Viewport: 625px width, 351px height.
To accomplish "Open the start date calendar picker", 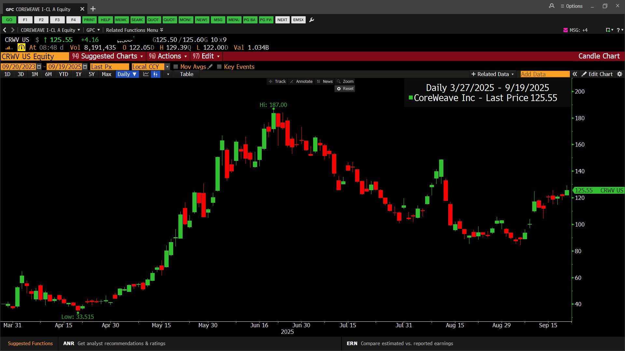I will pos(39,67).
